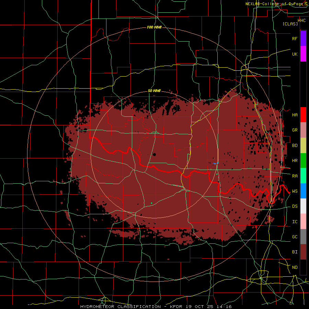The image size is (309, 309).
Task: Click the GR legend label
Action: click(x=295, y=130)
